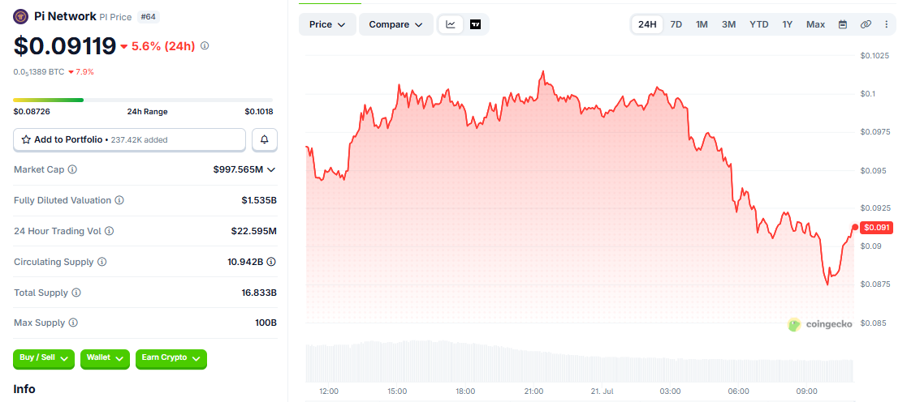
Task: Open the Price dropdown
Action: [x=327, y=24]
